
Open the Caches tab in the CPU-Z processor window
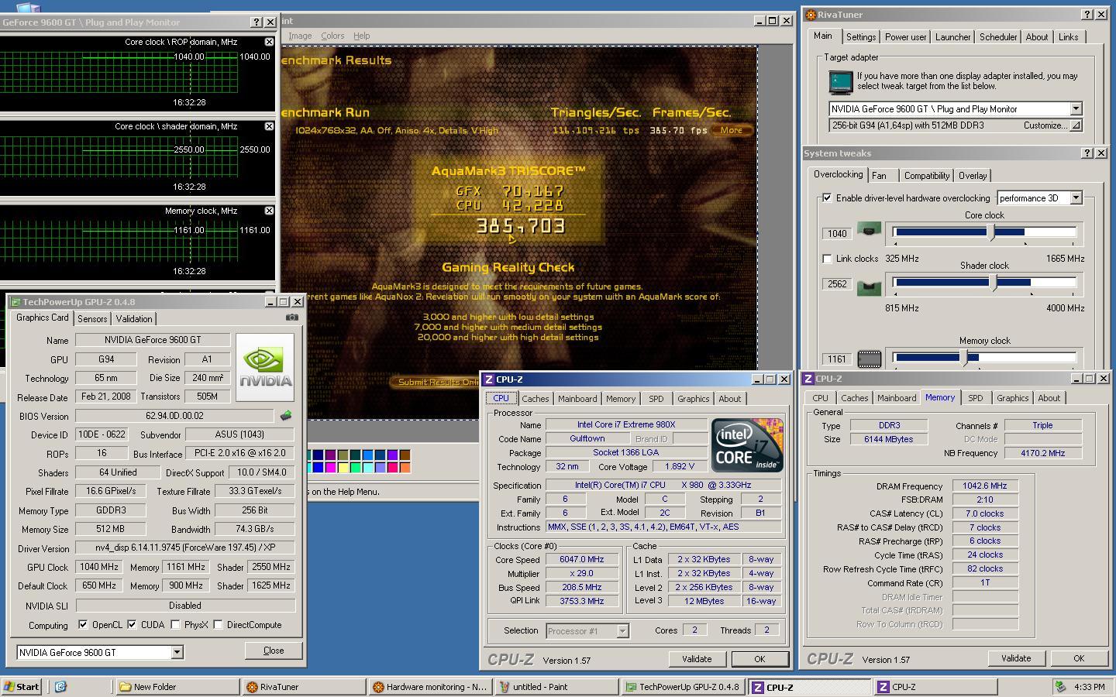point(535,399)
